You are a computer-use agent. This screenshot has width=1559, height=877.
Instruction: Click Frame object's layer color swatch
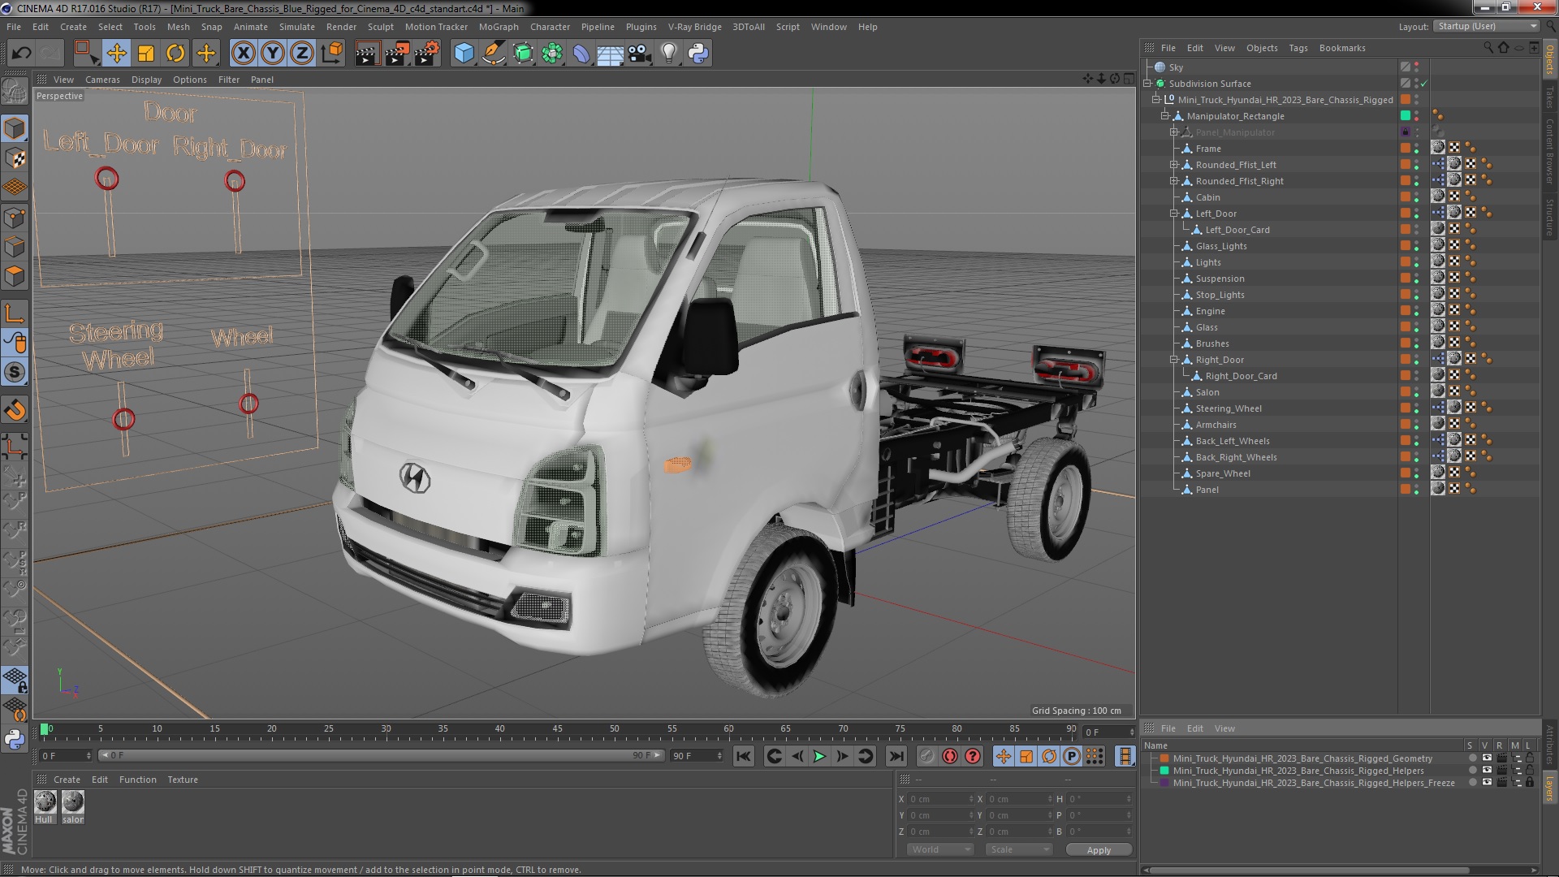[1406, 148]
